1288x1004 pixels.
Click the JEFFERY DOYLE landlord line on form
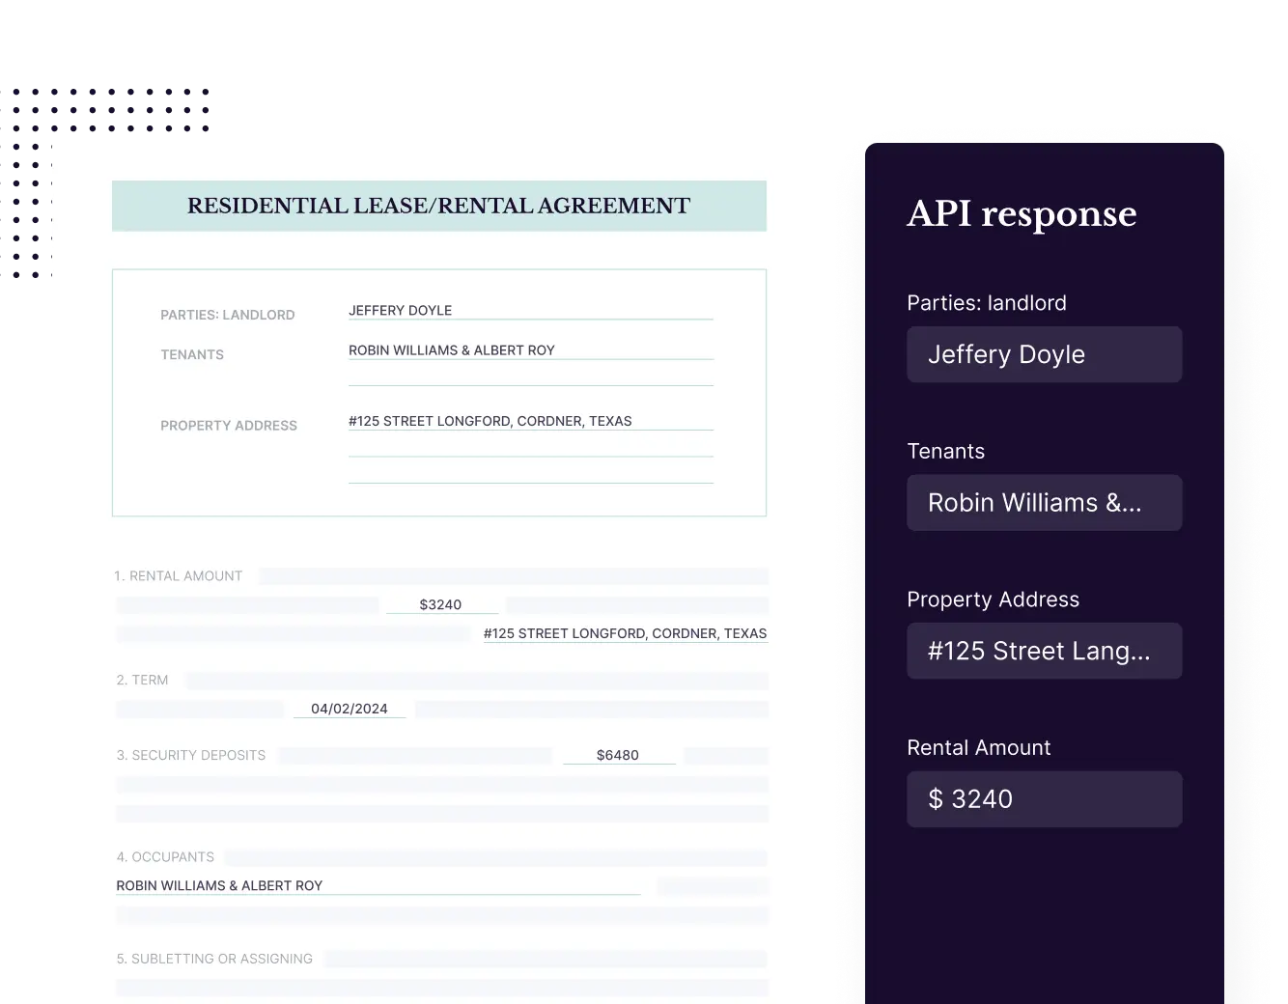529,311
